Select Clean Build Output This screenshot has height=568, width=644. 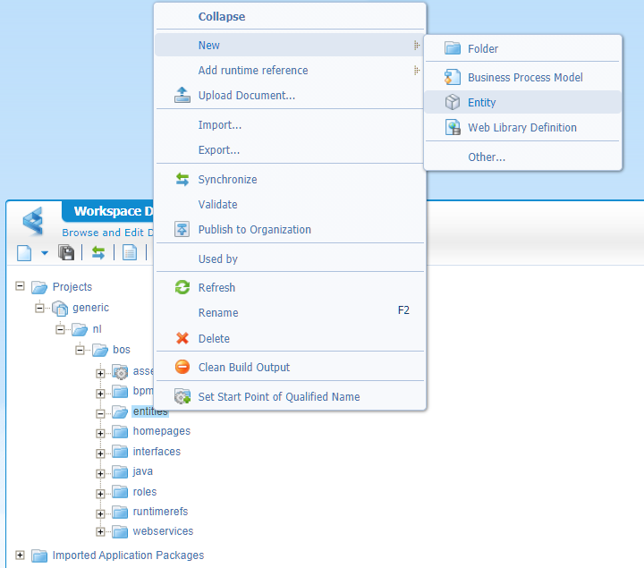[x=243, y=368]
